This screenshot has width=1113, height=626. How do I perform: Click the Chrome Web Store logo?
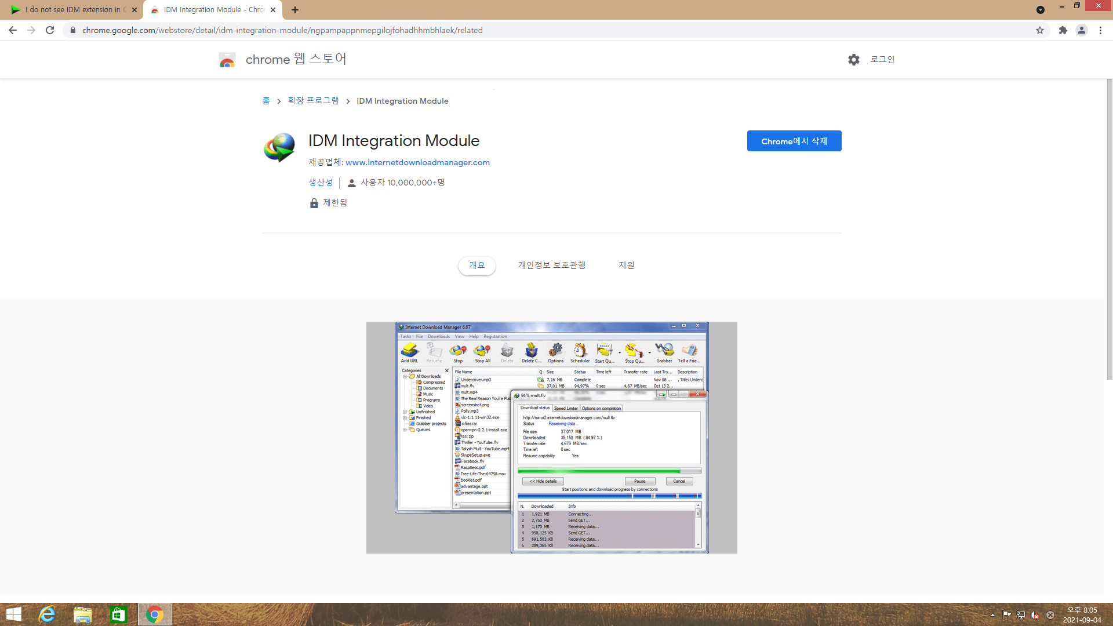pos(227,60)
